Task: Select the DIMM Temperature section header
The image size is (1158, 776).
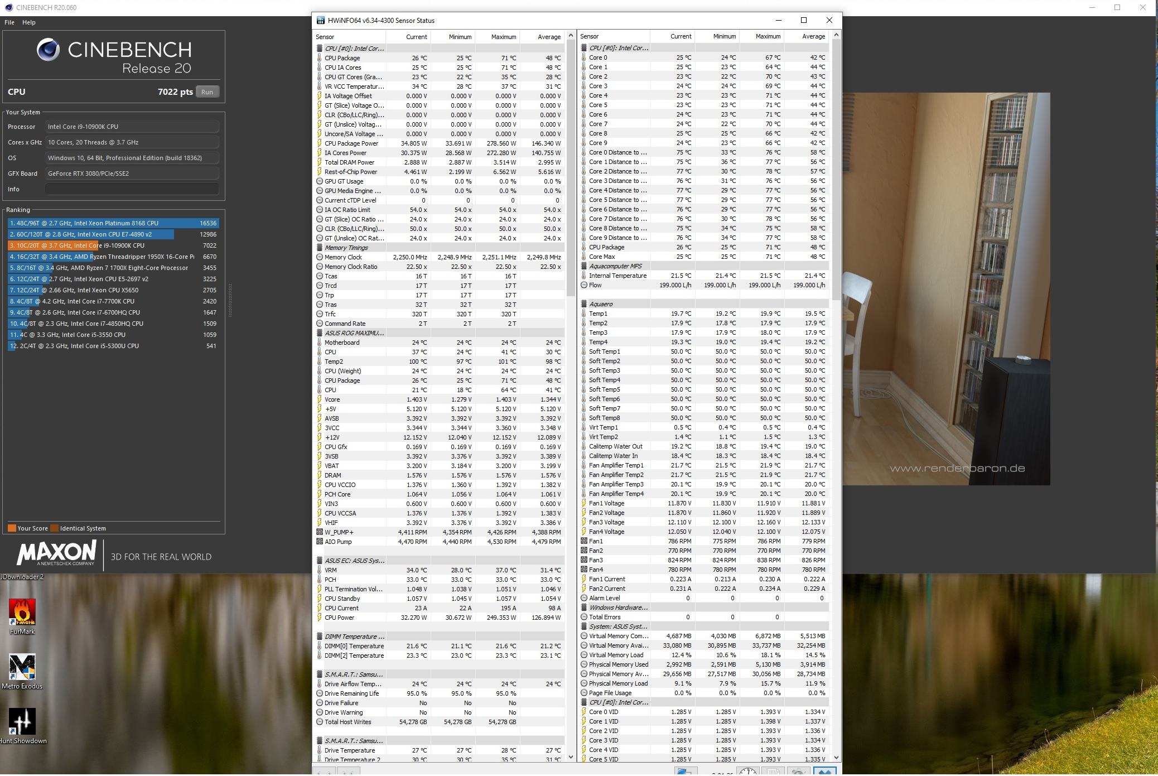Action: coord(440,637)
